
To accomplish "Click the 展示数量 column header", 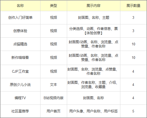I will (x=133, y=6).
